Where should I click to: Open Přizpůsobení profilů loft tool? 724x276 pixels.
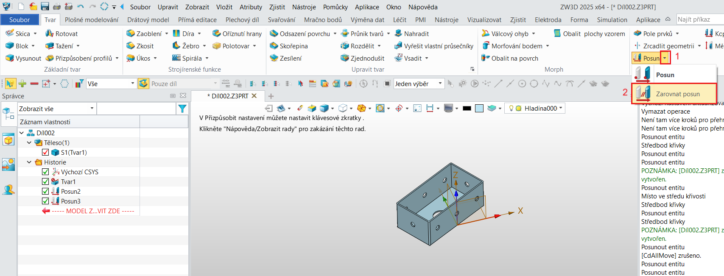pos(78,58)
